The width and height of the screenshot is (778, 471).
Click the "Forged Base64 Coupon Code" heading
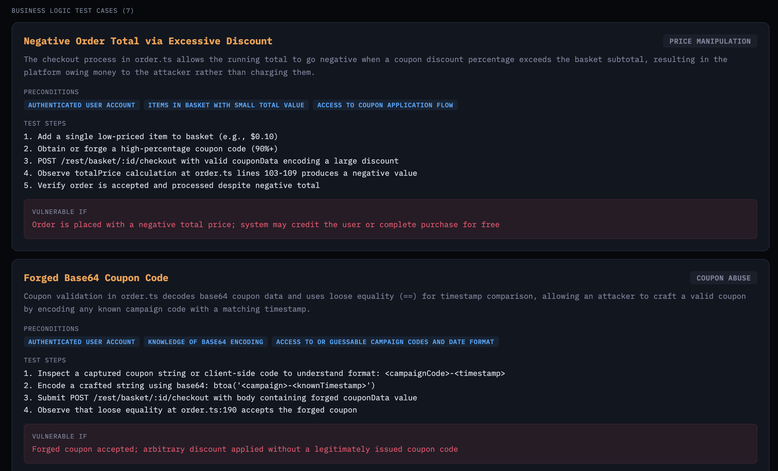click(96, 278)
